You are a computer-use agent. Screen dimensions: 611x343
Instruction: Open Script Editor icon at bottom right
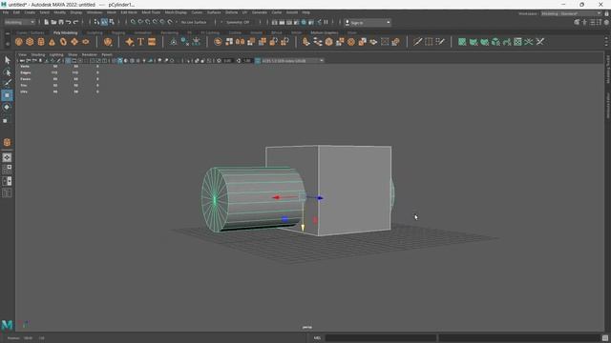pyautogui.click(x=605, y=338)
